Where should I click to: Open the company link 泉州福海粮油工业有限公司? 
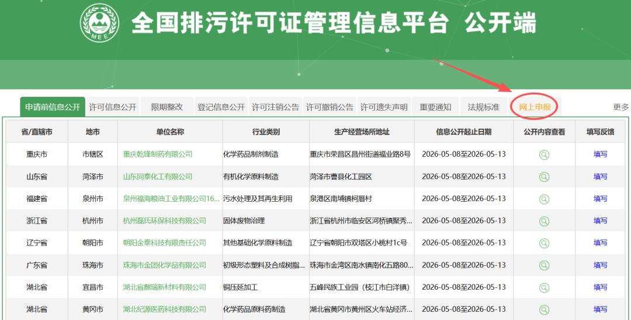pyautogui.click(x=171, y=198)
